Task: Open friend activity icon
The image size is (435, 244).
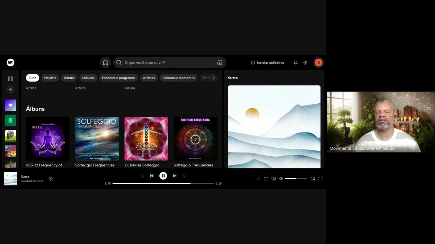Action: pyautogui.click(x=305, y=63)
